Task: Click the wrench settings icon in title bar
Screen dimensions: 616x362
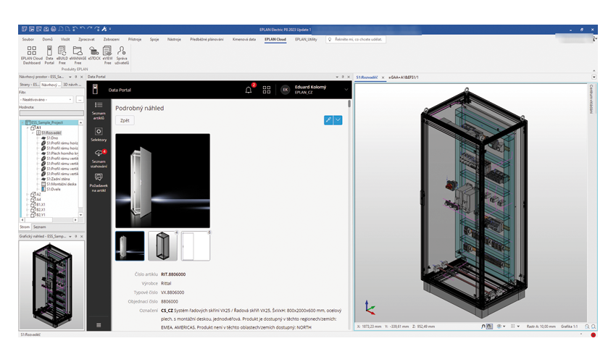Action: coord(104,29)
